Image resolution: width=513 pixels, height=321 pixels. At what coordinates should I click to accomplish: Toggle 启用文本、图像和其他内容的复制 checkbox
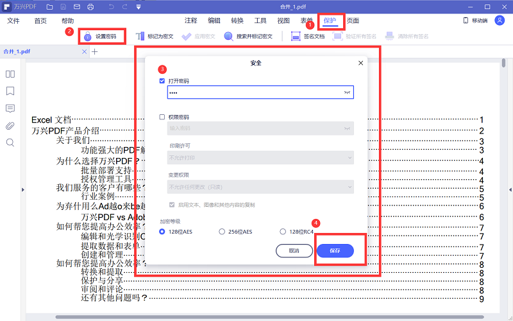pos(172,205)
